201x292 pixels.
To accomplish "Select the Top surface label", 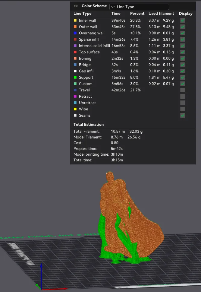I will (x=89, y=52).
